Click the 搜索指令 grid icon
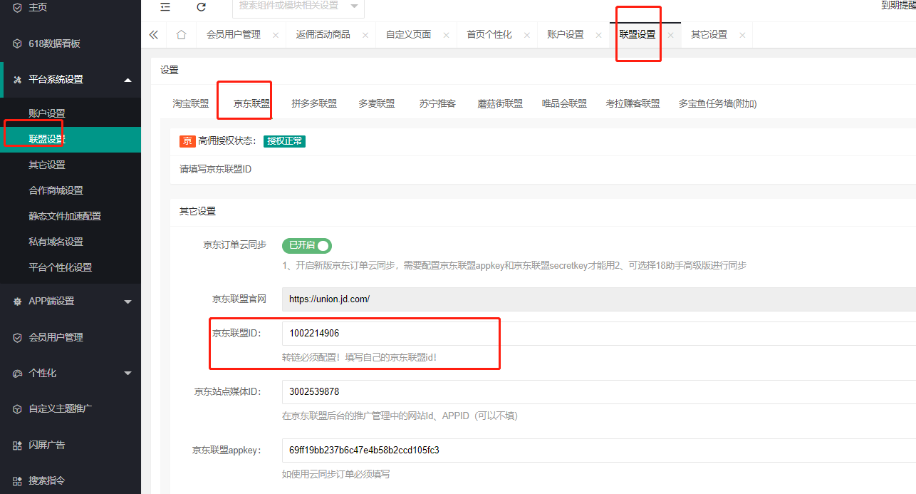The width and height of the screenshot is (916, 494). click(x=18, y=480)
